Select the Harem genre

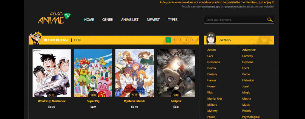[x=211, y=80]
